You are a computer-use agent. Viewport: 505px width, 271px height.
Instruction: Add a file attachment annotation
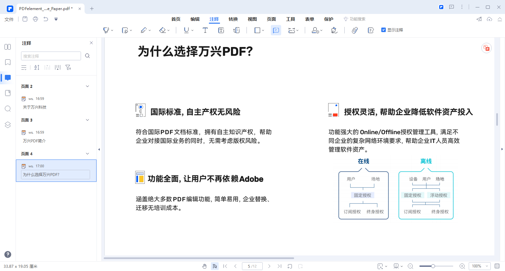[355, 30]
